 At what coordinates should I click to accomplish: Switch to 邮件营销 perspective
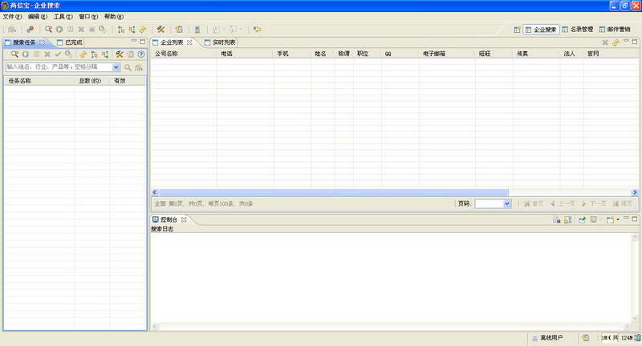coord(615,30)
